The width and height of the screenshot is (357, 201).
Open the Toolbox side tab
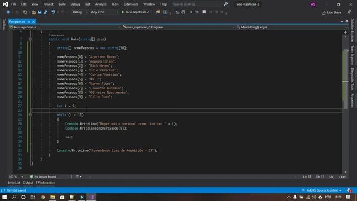pyautogui.click(x=4, y=24)
